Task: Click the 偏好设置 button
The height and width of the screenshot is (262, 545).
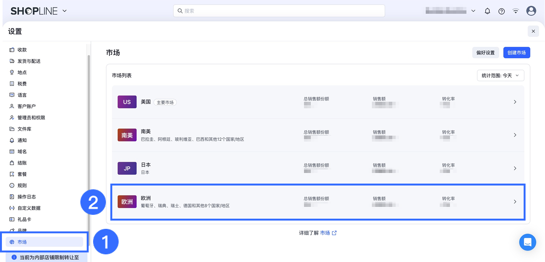Action: tap(485, 53)
